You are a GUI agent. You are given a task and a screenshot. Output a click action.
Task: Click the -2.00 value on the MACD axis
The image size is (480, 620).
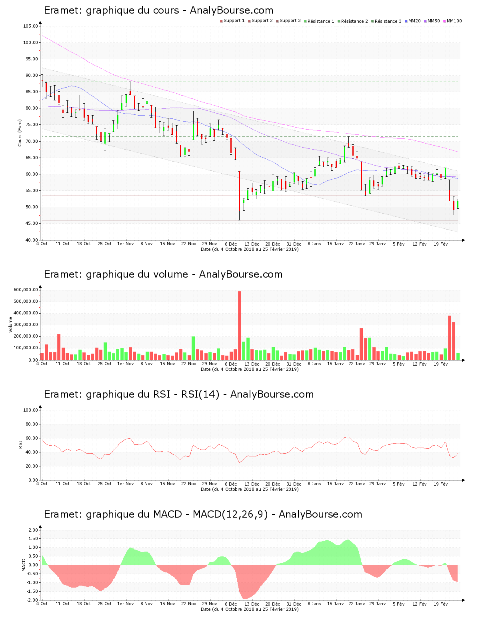click(32, 600)
